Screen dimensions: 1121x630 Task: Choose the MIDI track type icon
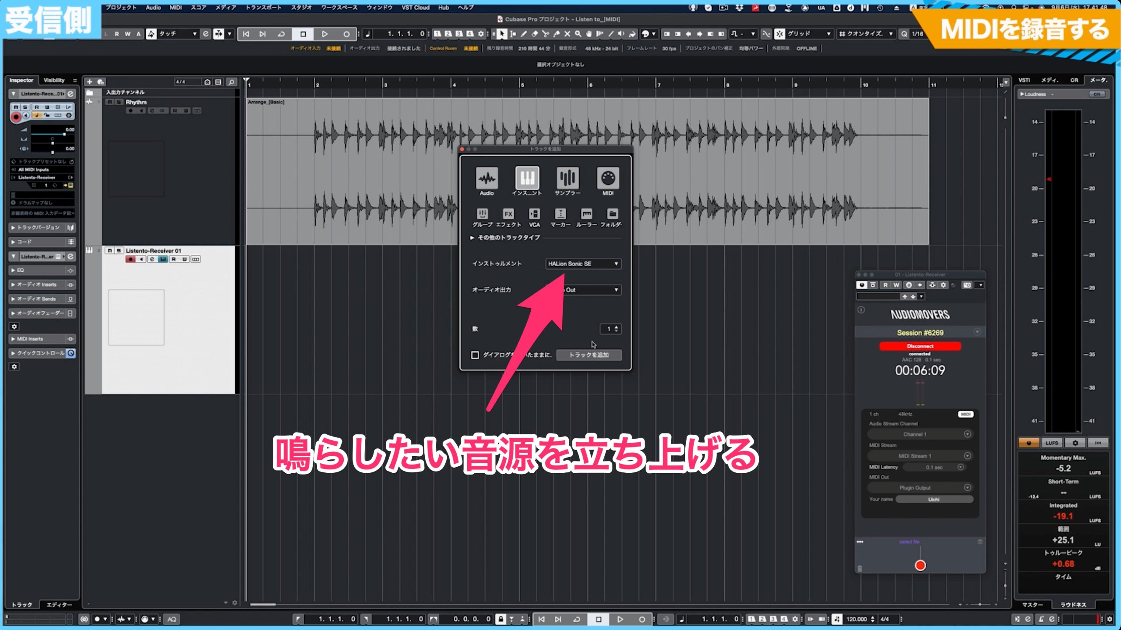tap(608, 178)
